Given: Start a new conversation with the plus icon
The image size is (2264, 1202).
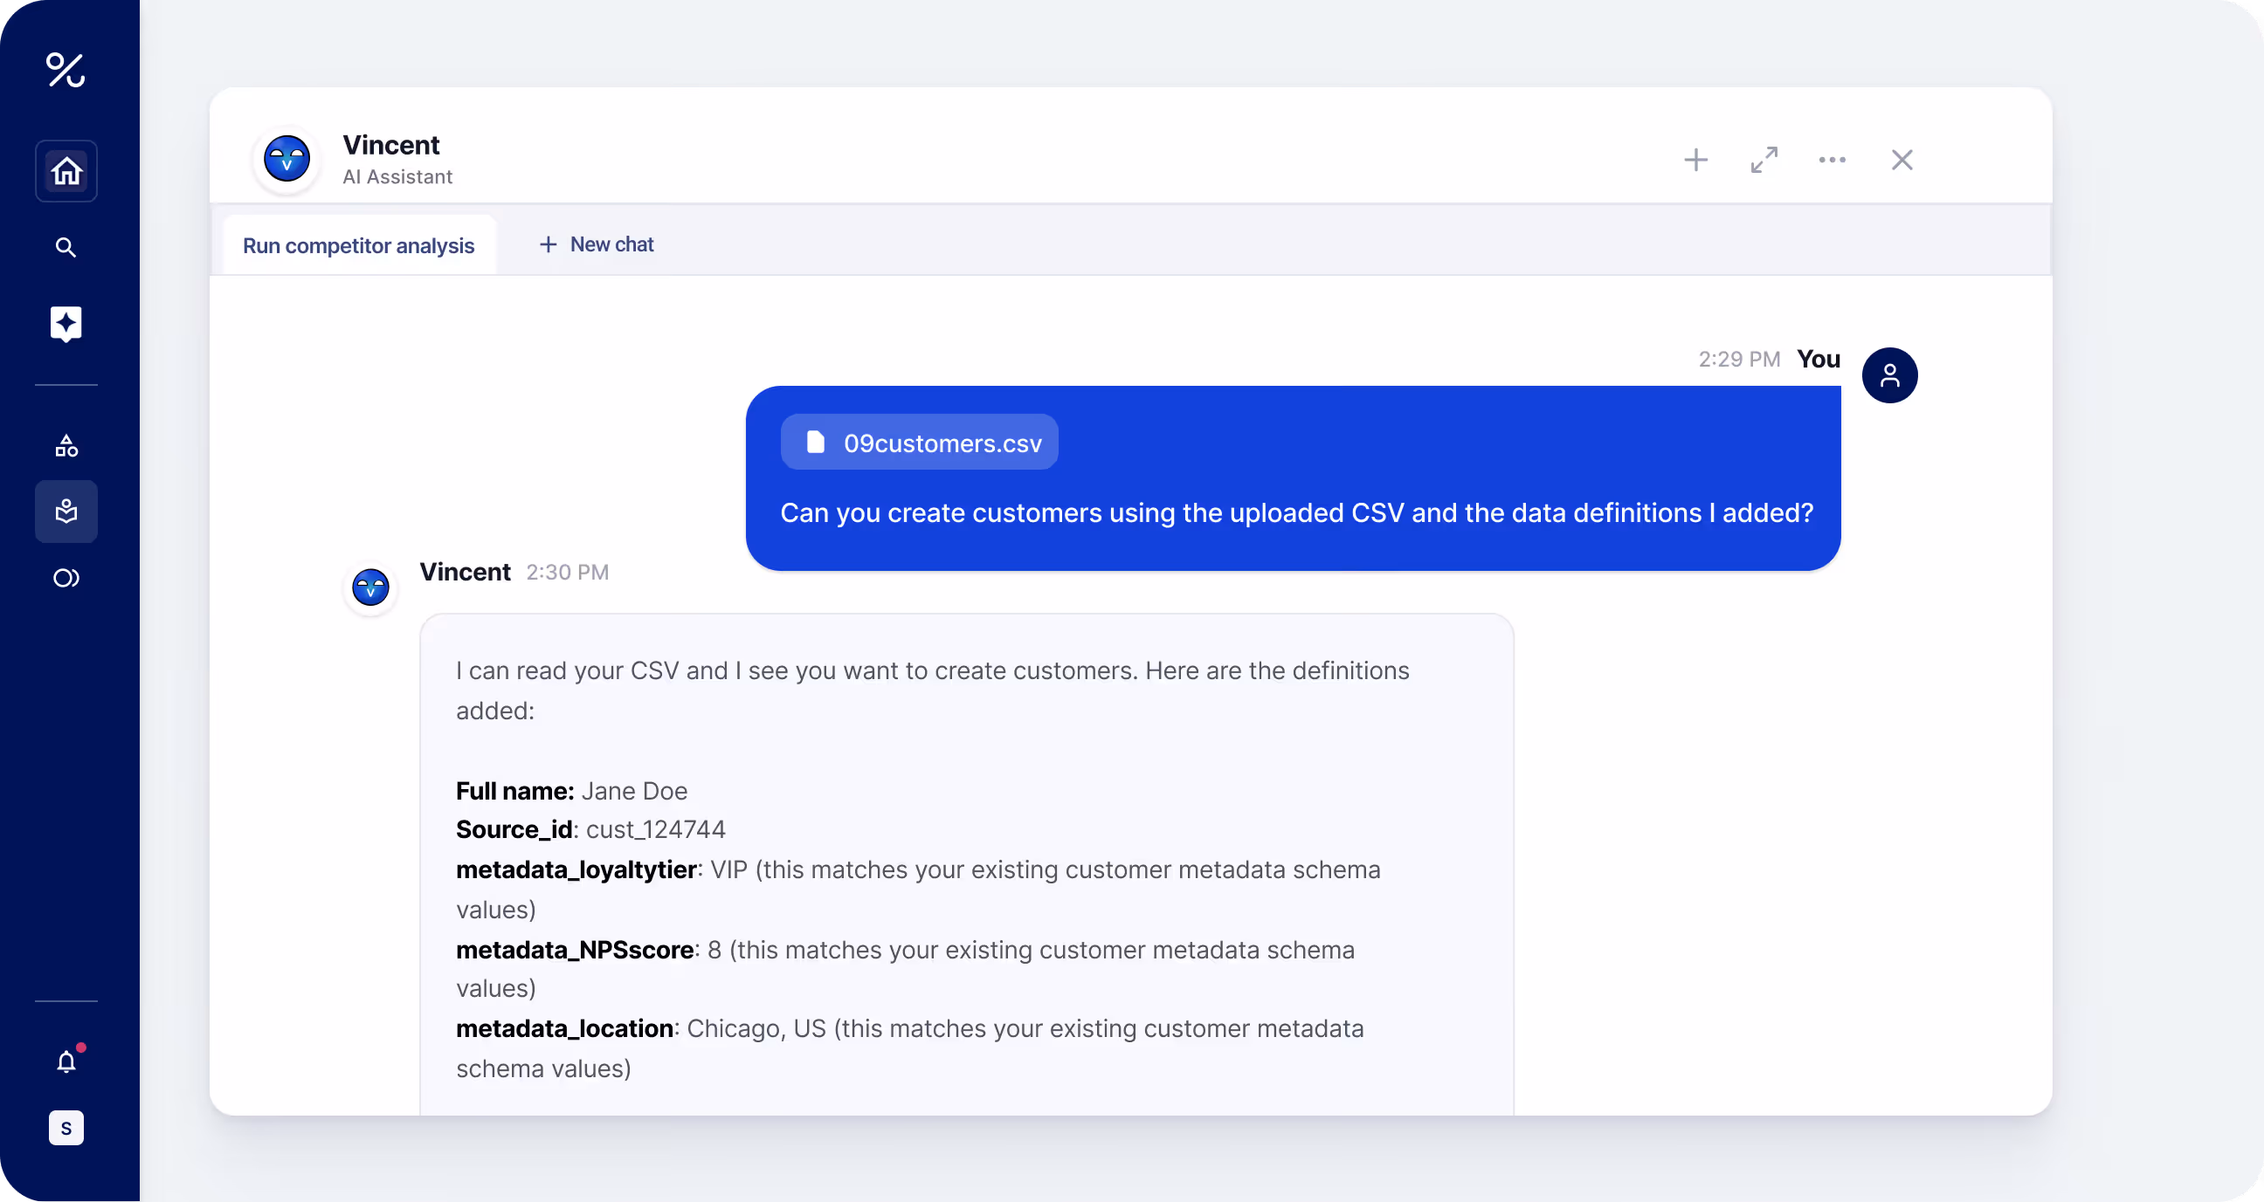Looking at the screenshot, I should (x=1695, y=160).
